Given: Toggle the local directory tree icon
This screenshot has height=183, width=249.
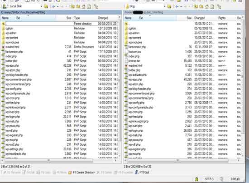Looking at the screenshot, I should (96, 6).
